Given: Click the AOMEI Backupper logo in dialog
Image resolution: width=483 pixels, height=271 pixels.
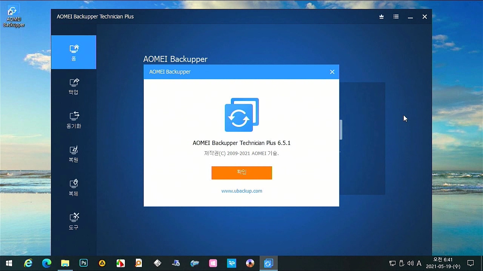Looking at the screenshot, I should click(x=242, y=115).
